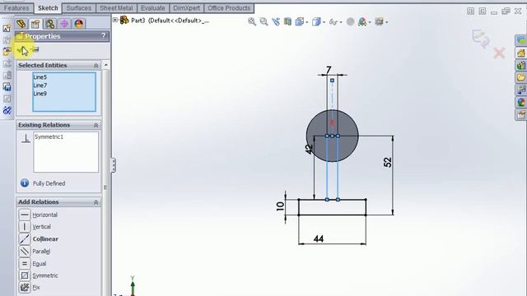Click the Zoom to Fit icon
The image size is (527, 296).
pos(252,22)
